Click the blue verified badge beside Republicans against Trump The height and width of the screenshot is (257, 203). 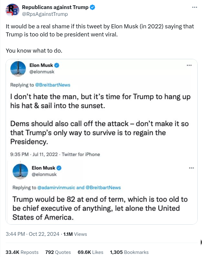point(93,7)
